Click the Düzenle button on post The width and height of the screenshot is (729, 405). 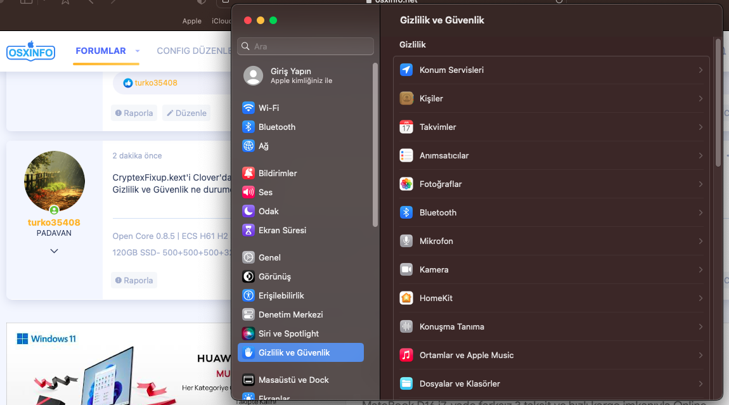pos(186,113)
